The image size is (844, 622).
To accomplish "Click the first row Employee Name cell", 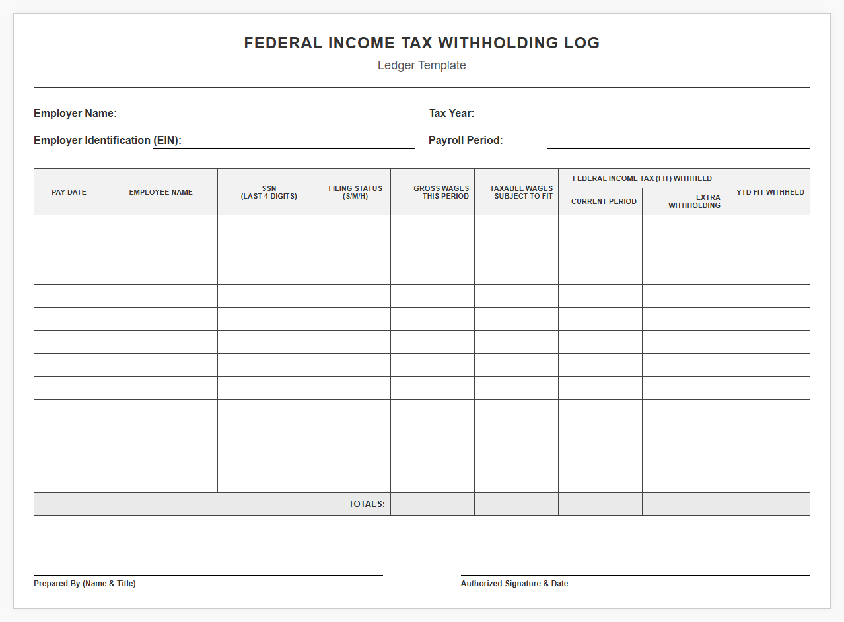I will 160,226.
